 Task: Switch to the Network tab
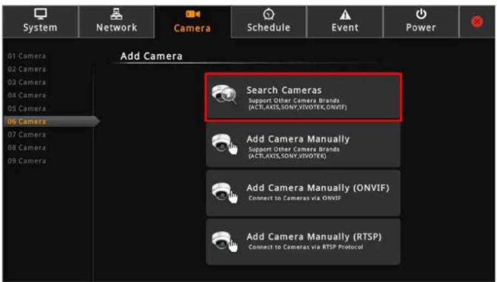point(116,22)
